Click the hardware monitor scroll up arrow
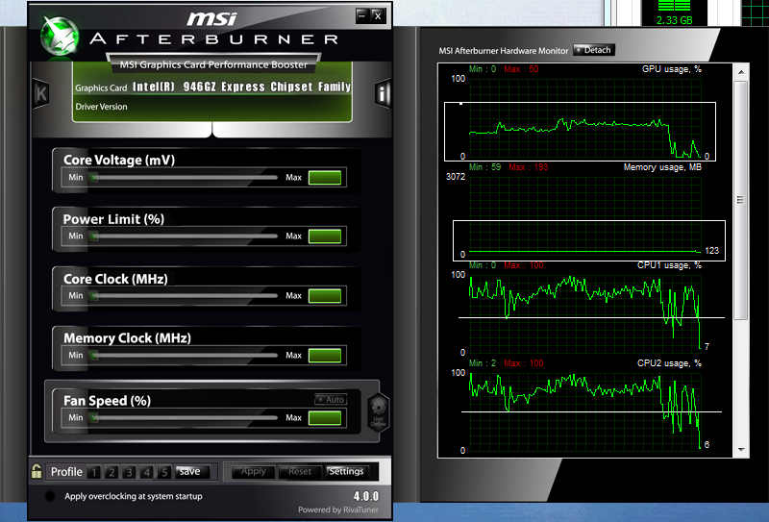Viewport: 769px width, 522px height. pos(741,72)
